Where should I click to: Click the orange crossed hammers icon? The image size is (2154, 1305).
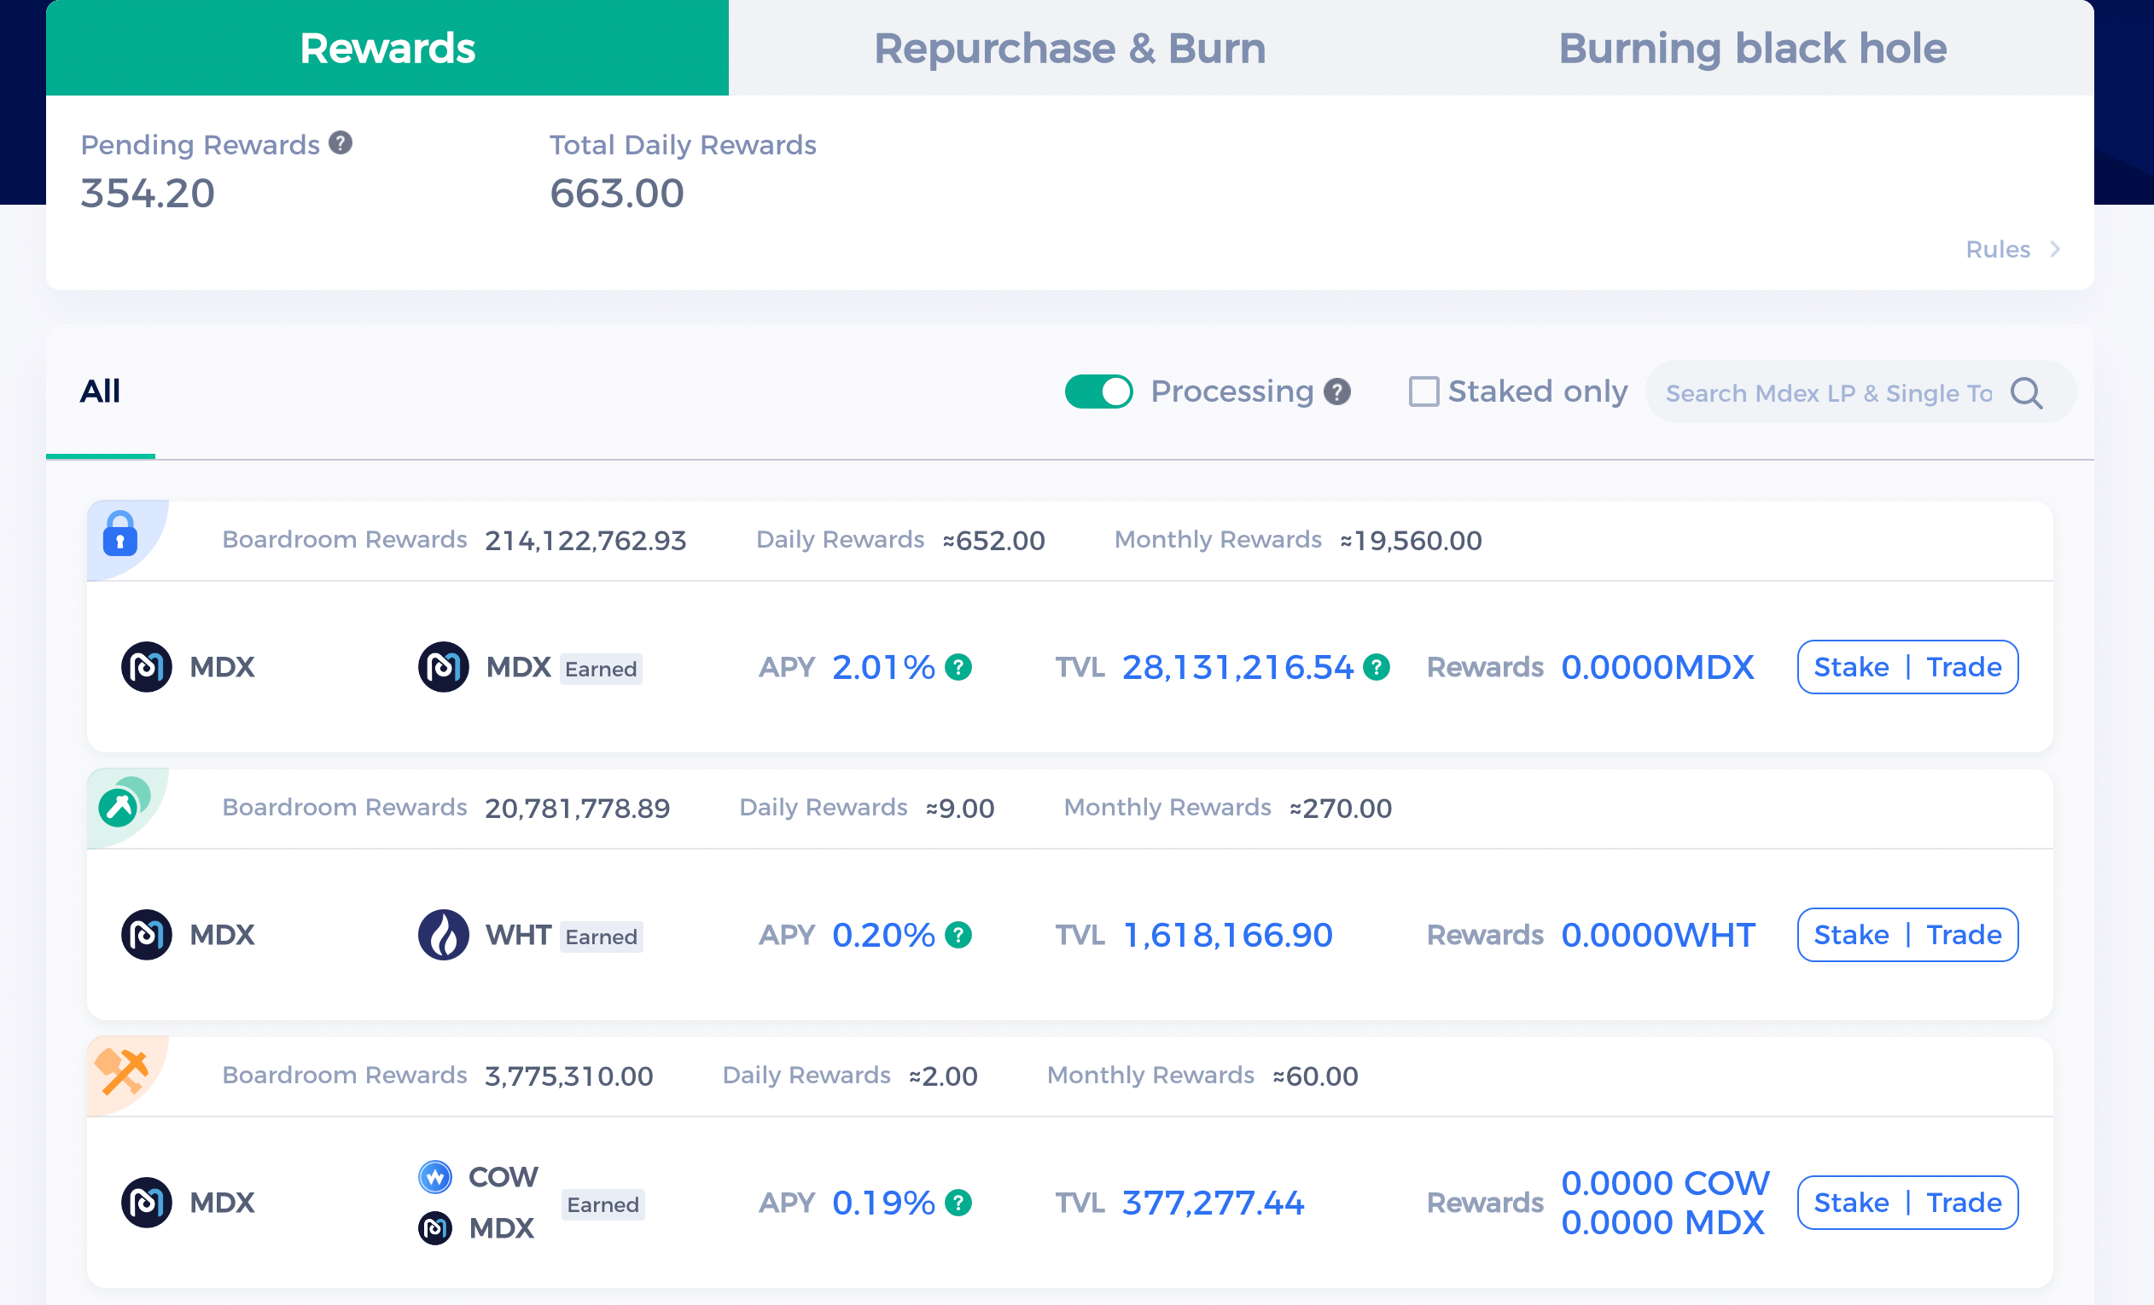coord(120,1071)
